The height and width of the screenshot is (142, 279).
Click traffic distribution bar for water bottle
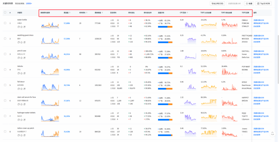click(x=165, y=27)
